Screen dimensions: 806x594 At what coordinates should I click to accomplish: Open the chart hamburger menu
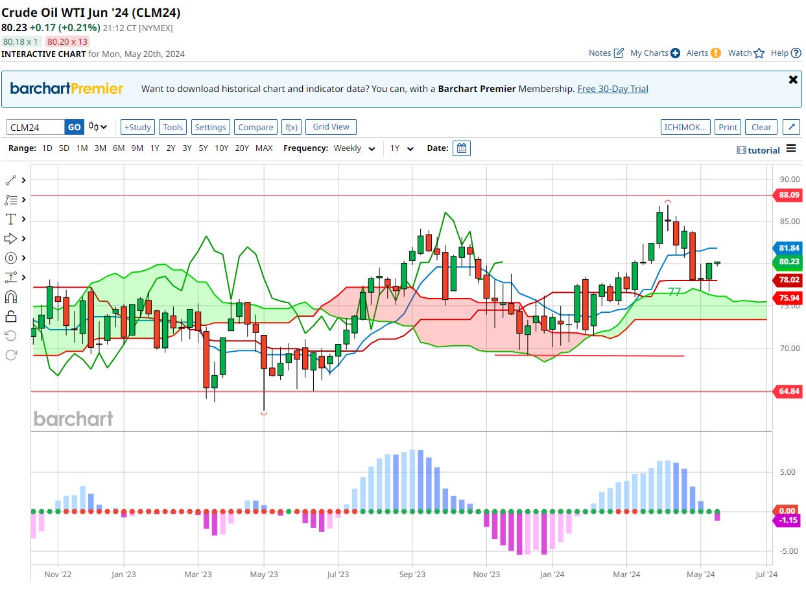791,148
